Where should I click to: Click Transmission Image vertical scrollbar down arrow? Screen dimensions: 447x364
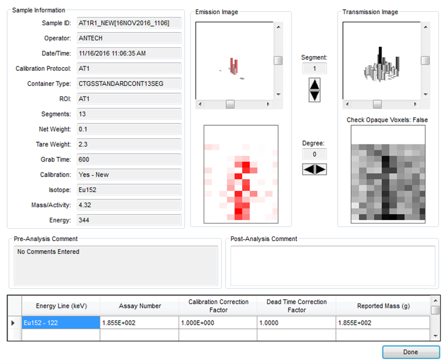425,94
